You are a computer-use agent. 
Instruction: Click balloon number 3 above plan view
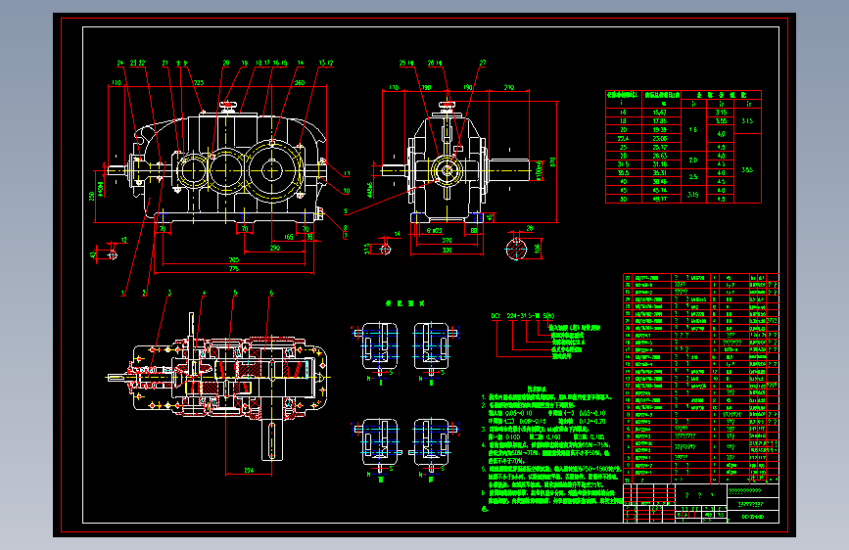coord(169,293)
